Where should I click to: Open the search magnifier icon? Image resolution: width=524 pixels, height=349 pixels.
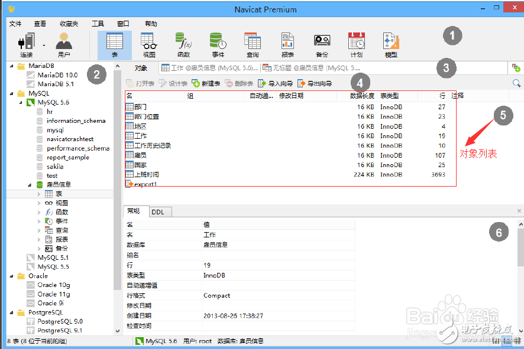(x=516, y=83)
